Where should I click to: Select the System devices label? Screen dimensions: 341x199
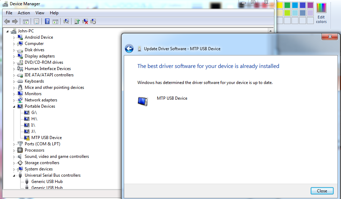tap(38, 169)
